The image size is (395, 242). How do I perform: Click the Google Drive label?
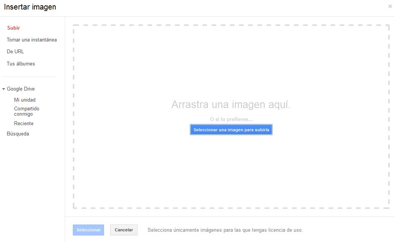click(21, 89)
